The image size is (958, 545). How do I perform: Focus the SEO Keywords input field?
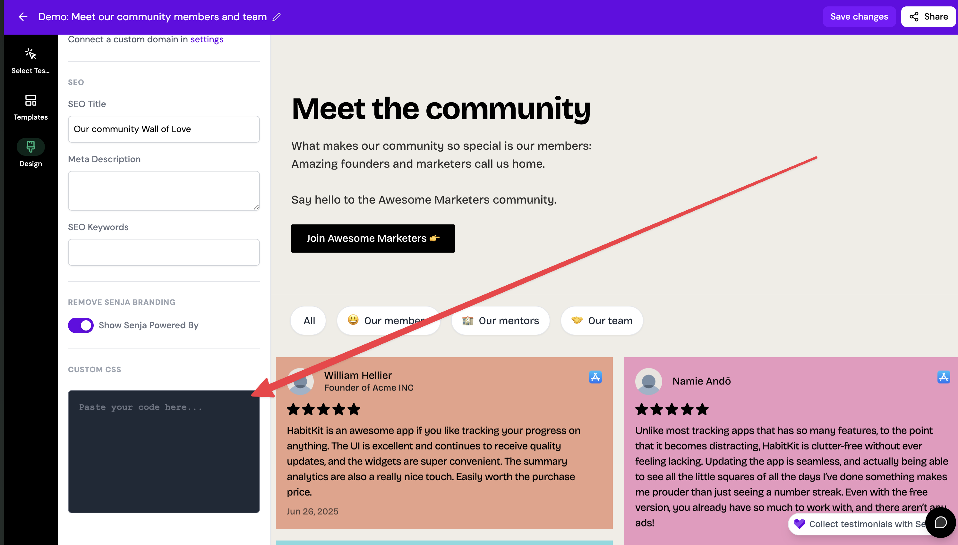point(164,252)
